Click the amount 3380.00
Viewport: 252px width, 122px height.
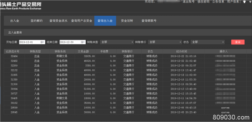[x=90, y=66]
